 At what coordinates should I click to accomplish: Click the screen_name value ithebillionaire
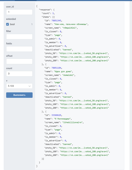[x=72, y=123]
